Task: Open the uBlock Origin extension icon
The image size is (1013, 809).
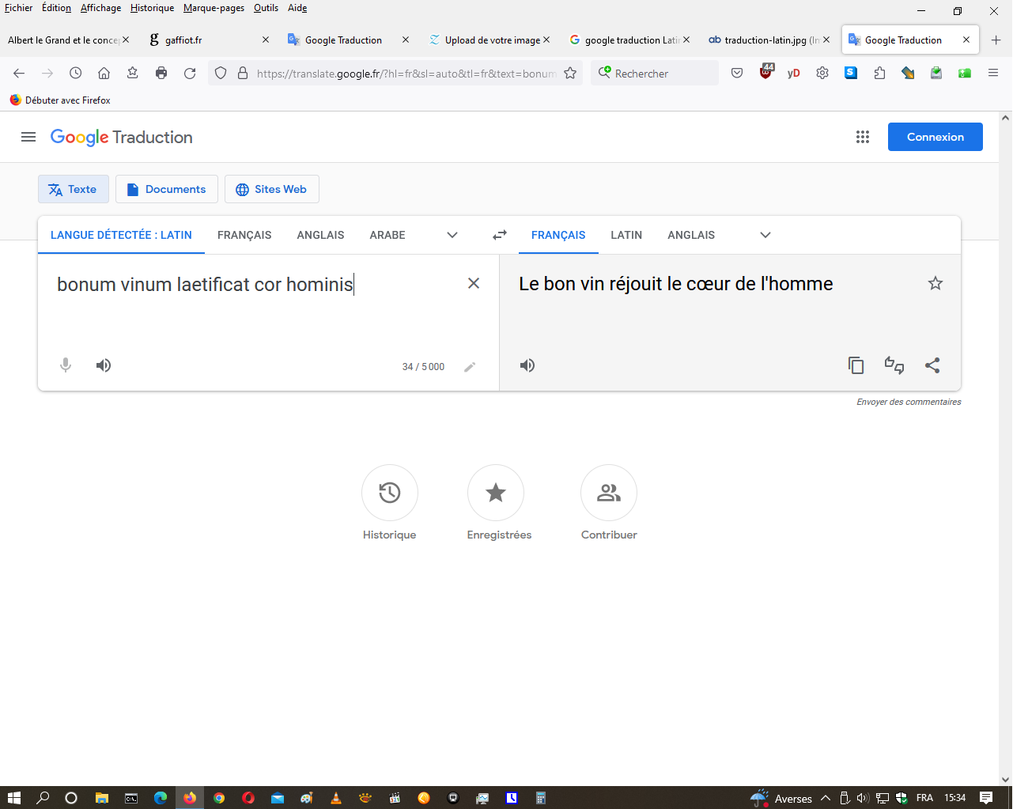Action: 765,73
